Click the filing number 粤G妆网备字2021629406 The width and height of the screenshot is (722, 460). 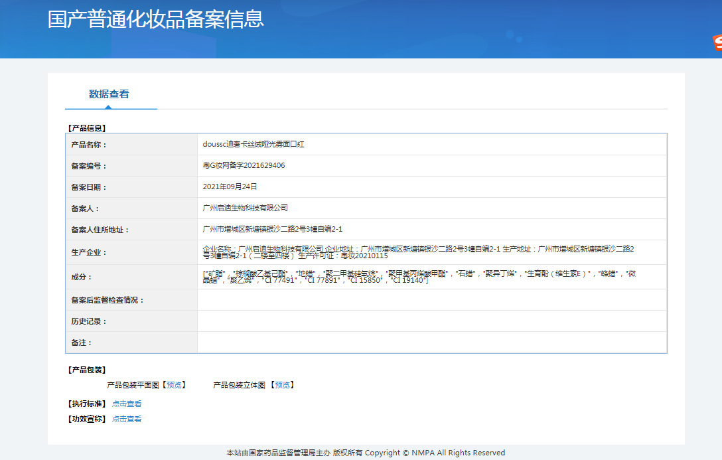tap(244, 165)
